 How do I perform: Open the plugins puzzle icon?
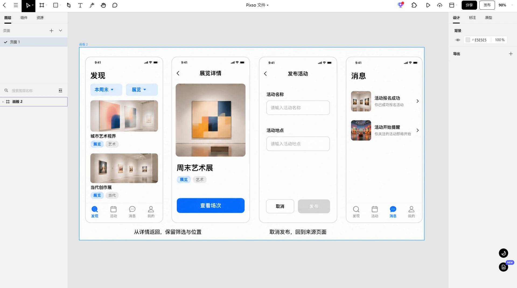[x=414, y=5]
